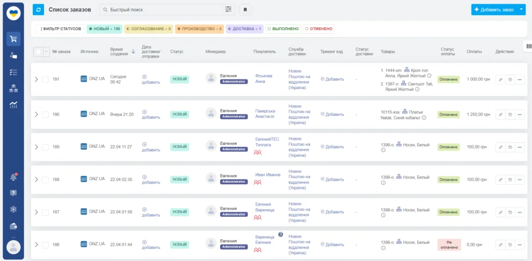Toggle the select-all orders header checkbox

[38, 51]
